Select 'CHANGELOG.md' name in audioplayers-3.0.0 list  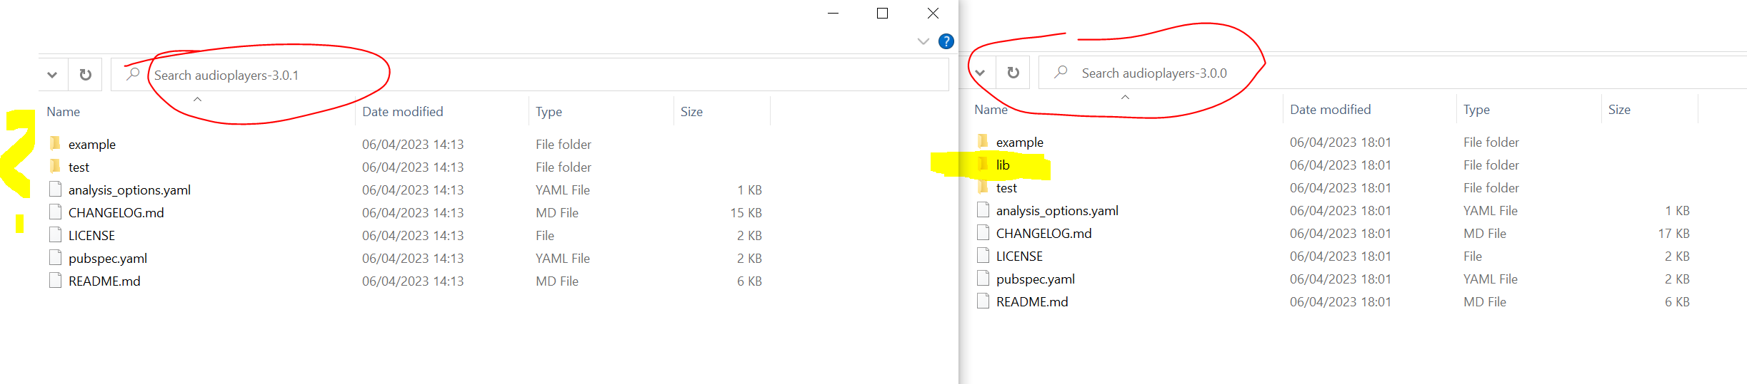pyautogui.click(x=1044, y=234)
